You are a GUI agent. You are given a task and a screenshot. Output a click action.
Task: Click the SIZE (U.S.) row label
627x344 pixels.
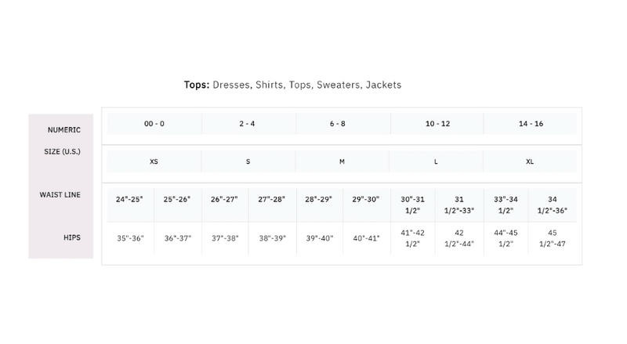60,151
